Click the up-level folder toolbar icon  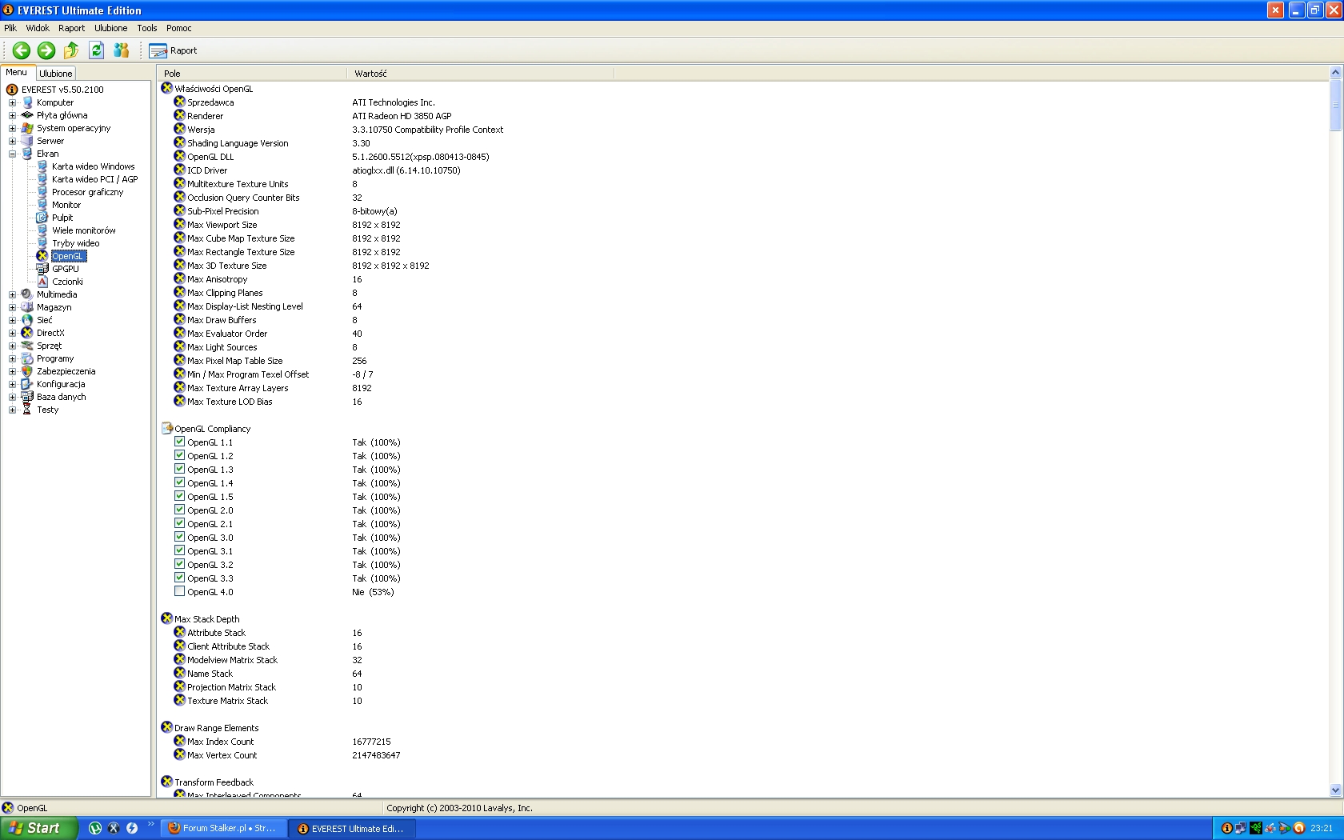[71, 50]
